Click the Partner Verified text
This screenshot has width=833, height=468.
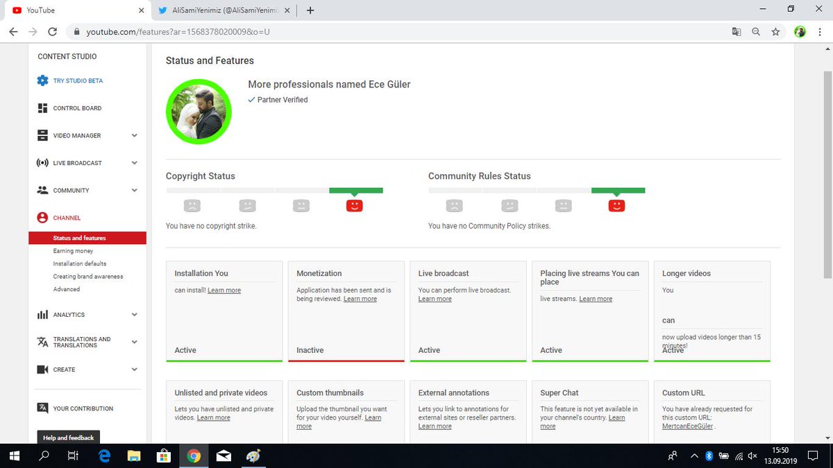[283, 100]
